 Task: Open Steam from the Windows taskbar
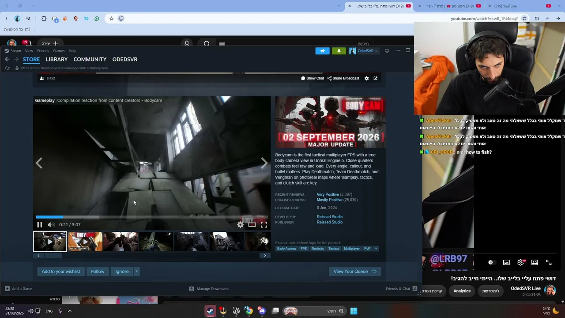pyautogui.click(x=210, y=311)
